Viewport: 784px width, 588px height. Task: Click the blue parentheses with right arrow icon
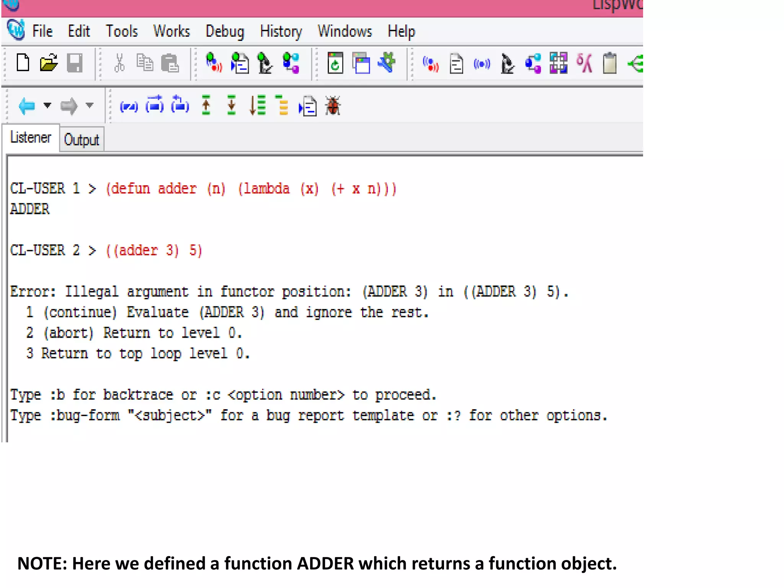[x=155, y=104]
